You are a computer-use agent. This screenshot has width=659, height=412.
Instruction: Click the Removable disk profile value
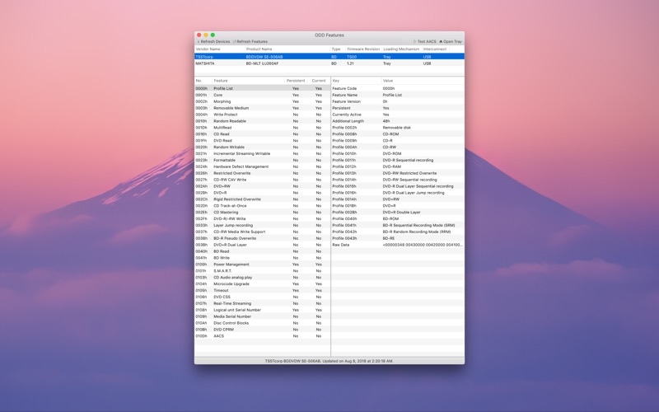click(397, 128)
